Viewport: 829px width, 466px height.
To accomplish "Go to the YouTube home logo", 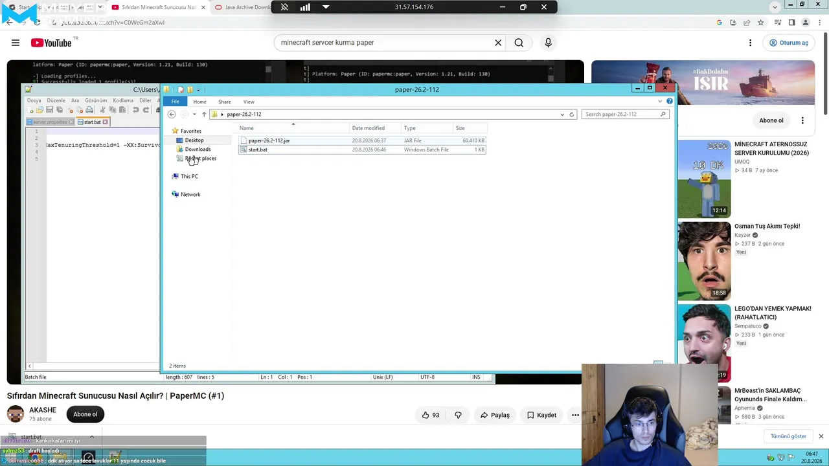I will (x=51, y=43).
